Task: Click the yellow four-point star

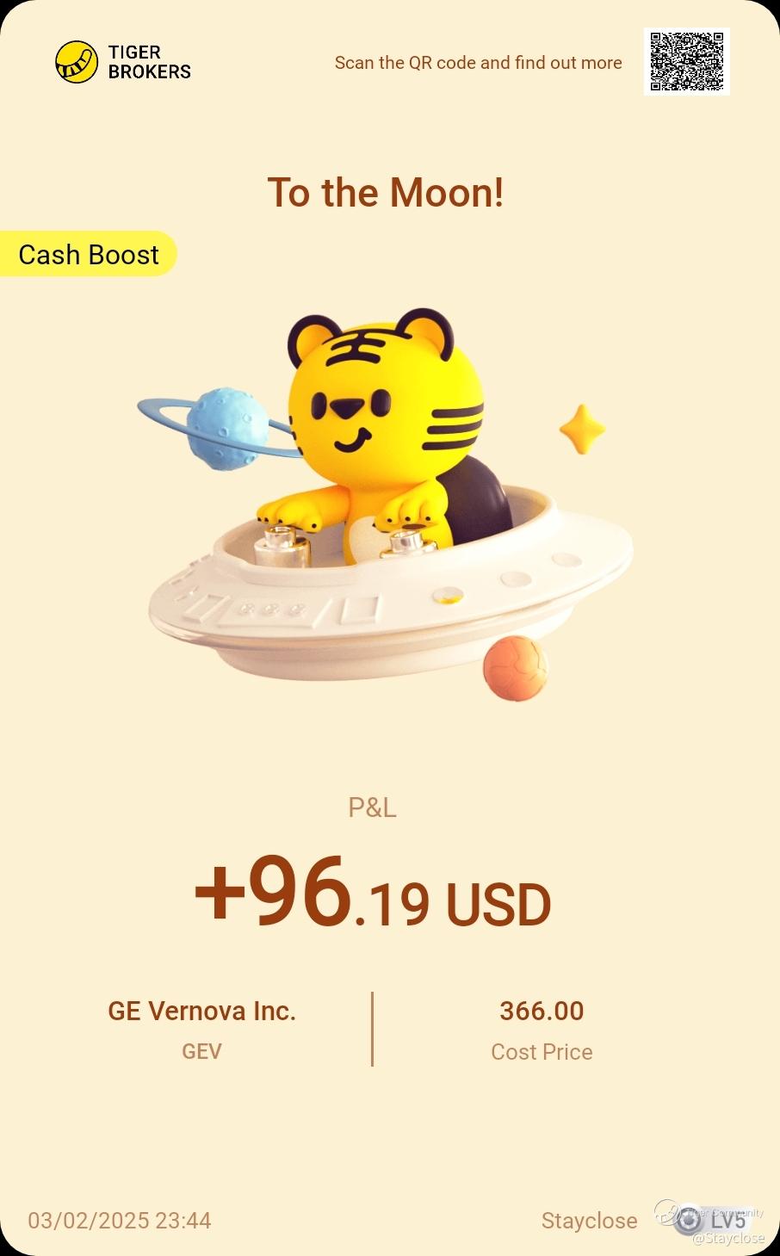Action: pyautogui.click(x=582, y=428)
